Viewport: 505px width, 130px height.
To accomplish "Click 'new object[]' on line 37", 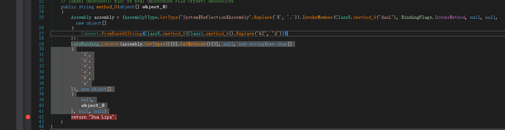I will [96, 89].
